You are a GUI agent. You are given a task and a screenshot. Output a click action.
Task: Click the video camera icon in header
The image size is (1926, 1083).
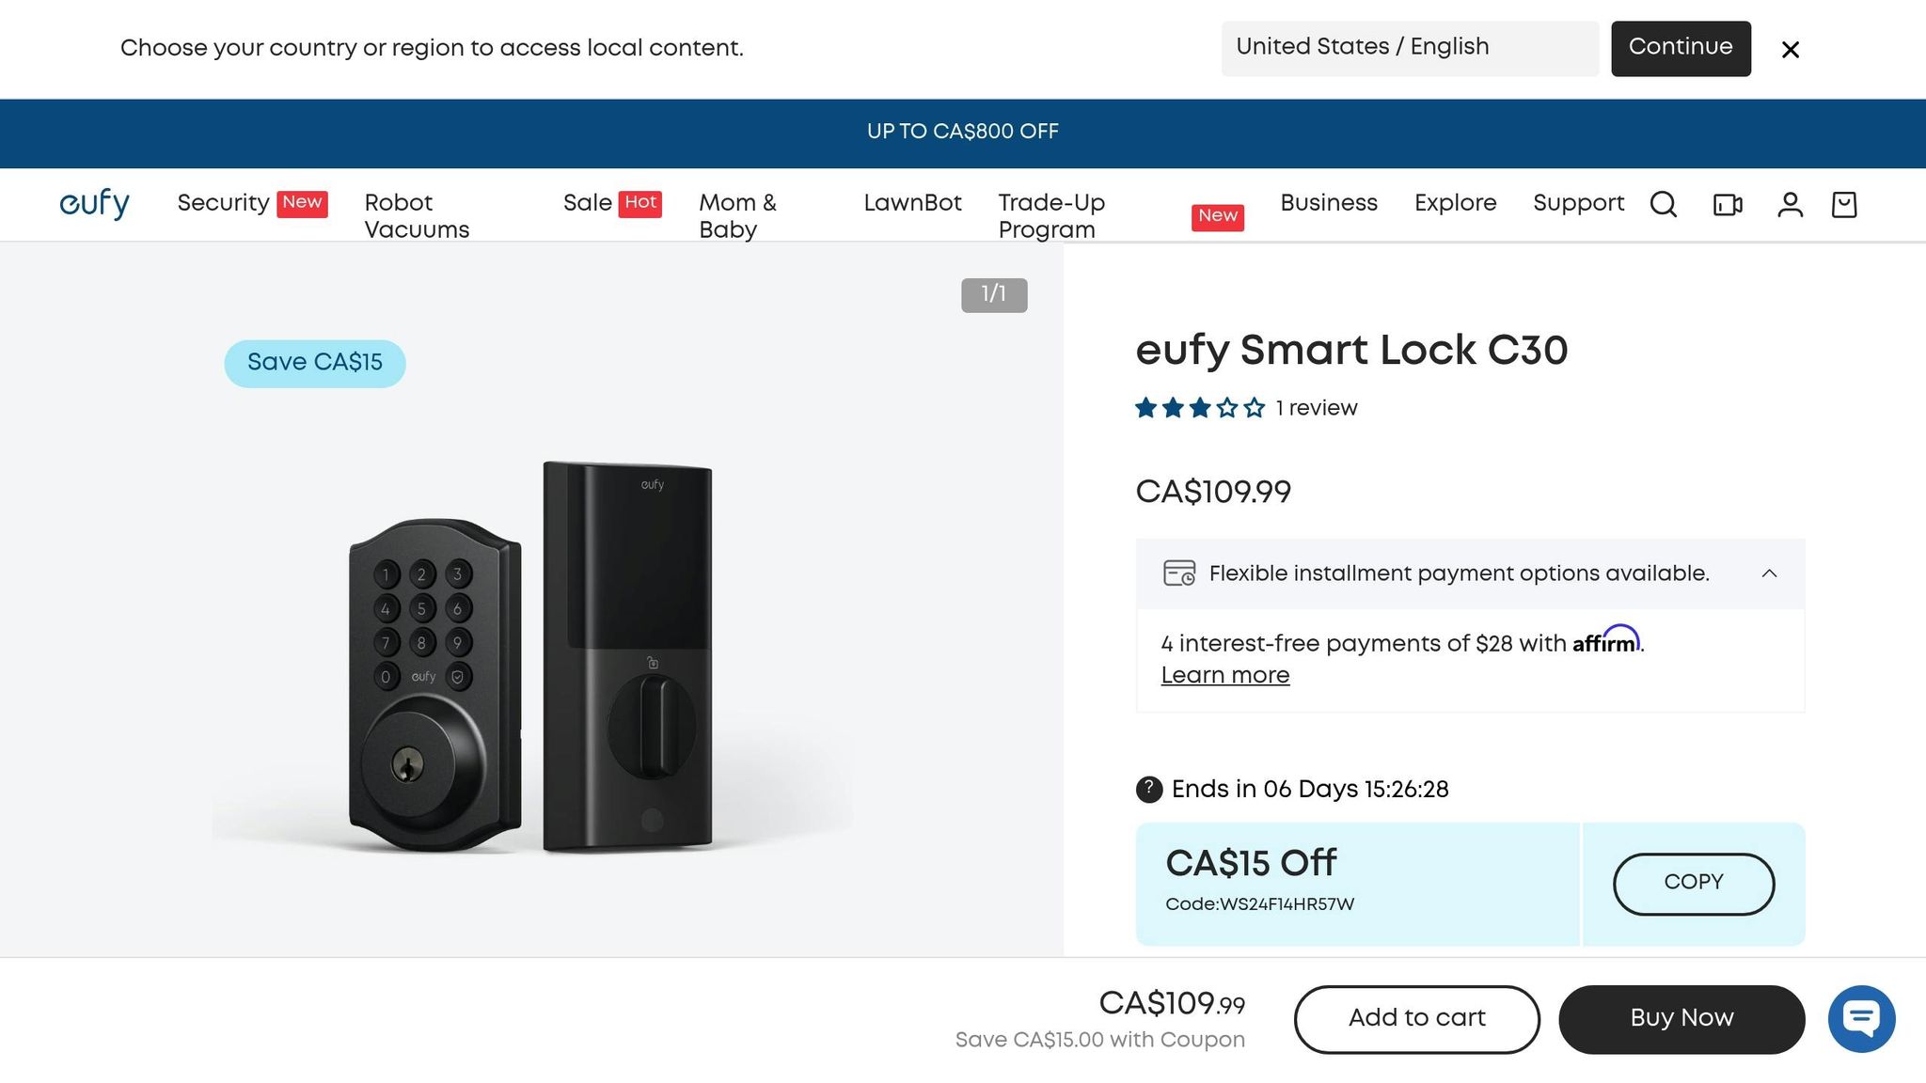1727,204
